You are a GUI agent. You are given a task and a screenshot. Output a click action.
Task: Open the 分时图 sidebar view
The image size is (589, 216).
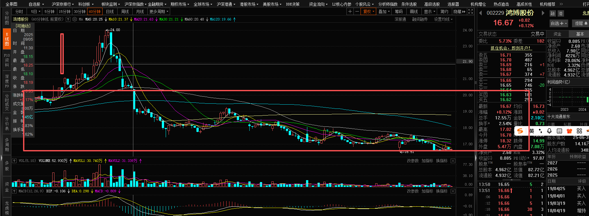click(7, 18)
